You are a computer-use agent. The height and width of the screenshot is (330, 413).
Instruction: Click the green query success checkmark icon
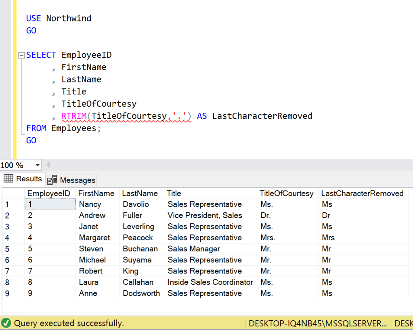point(6,323)
